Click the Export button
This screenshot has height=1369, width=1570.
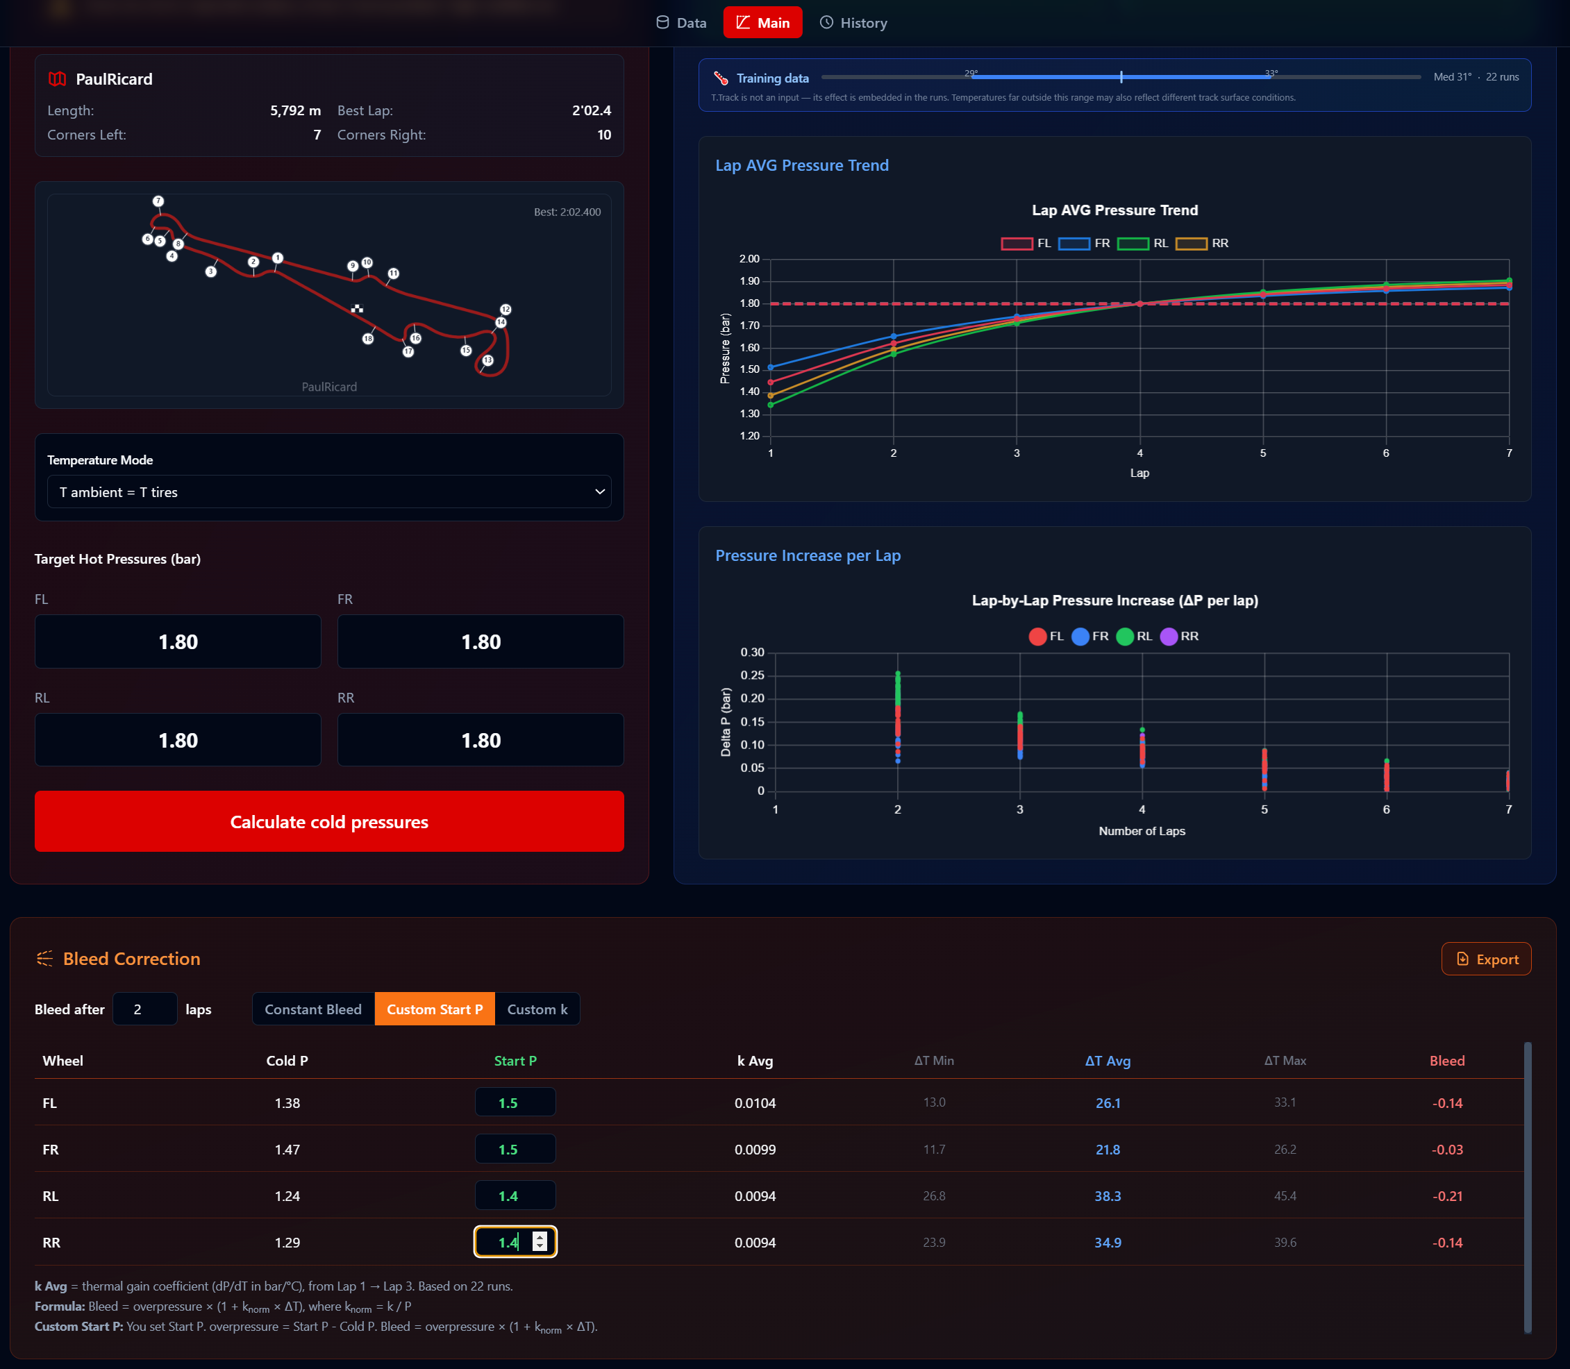(x=1486, y=959)
